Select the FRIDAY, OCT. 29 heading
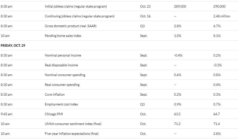The width and height of the screenshot is (239, 139). pyautogui.click(x=13, y=46)
